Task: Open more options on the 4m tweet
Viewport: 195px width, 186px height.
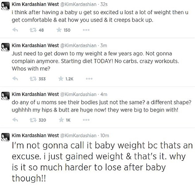Action: click(x=86, y=120)
